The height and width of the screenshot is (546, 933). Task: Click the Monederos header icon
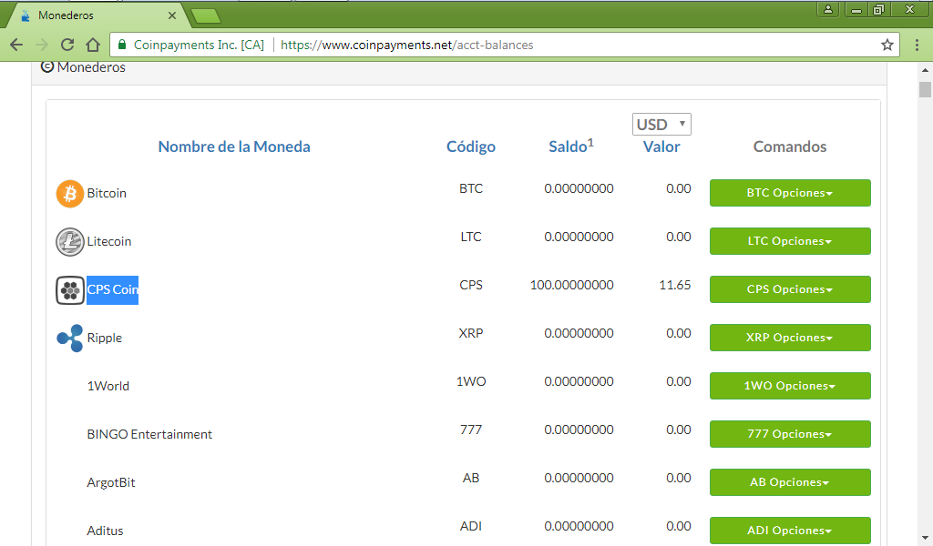(47, 66)
